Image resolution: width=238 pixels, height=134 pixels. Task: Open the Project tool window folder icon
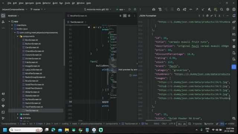click(3, 16)
